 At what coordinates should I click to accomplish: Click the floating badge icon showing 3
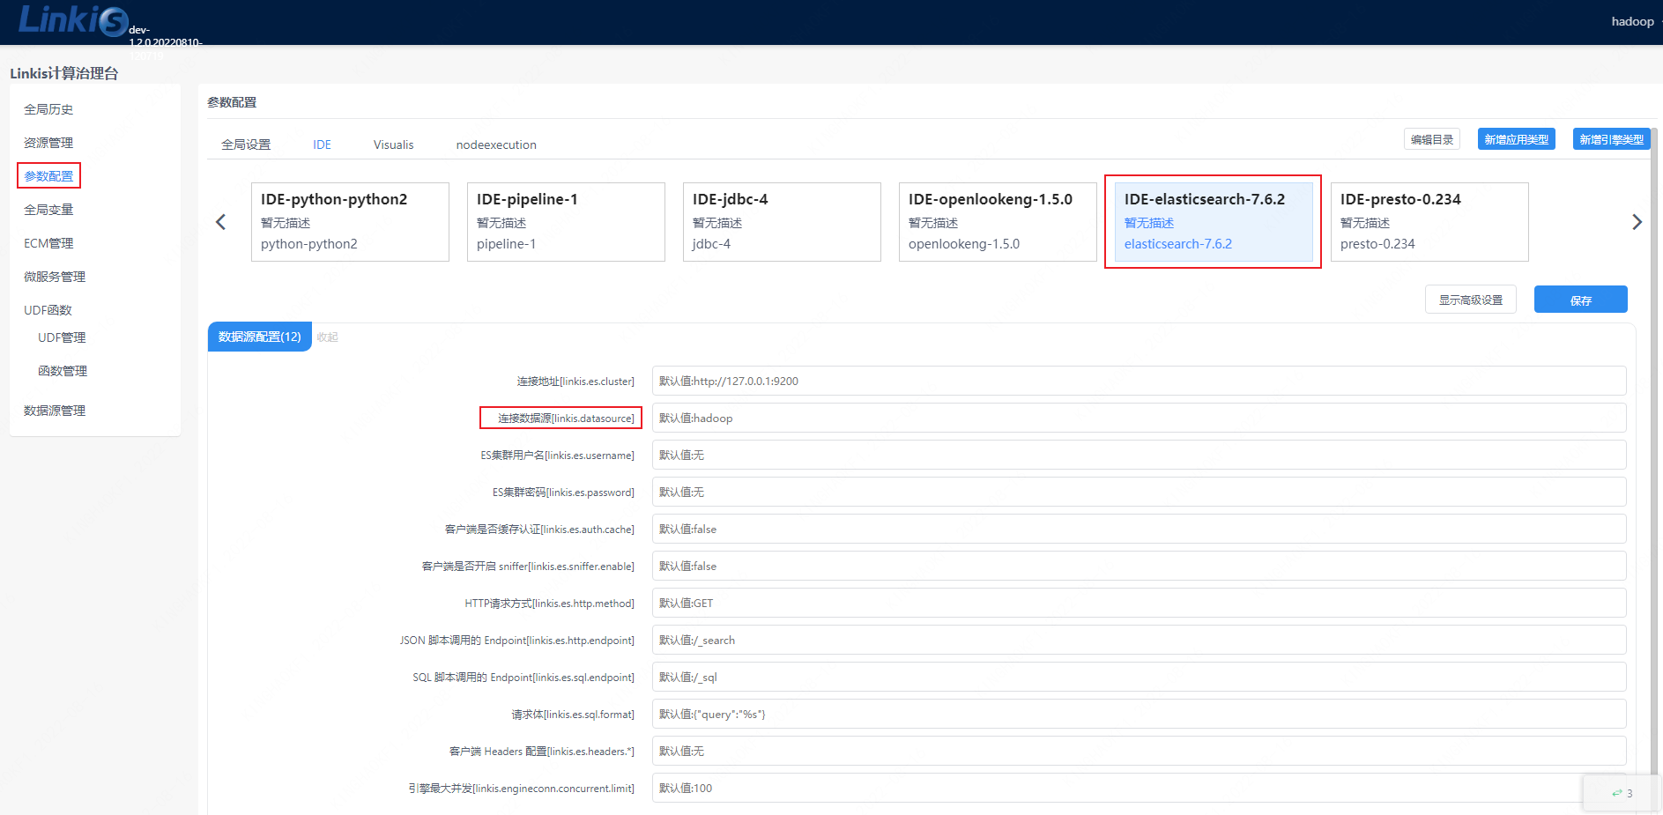(x=1622, y=793)
